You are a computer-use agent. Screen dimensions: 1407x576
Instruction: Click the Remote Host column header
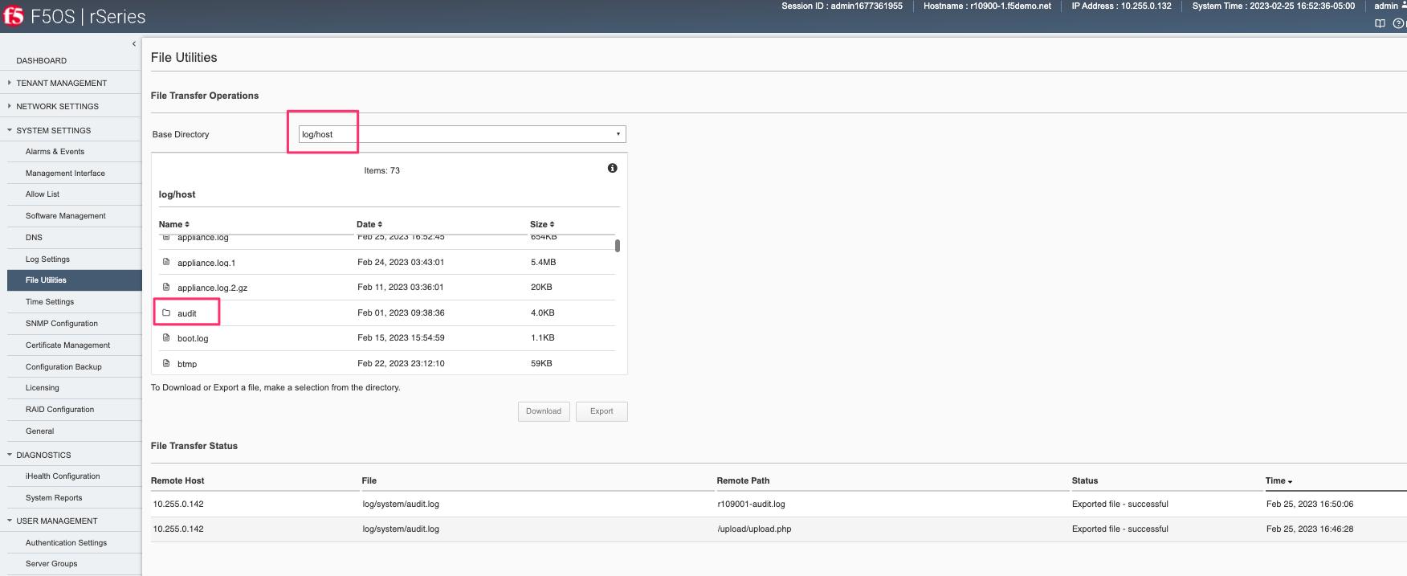(x=177, y=480)
